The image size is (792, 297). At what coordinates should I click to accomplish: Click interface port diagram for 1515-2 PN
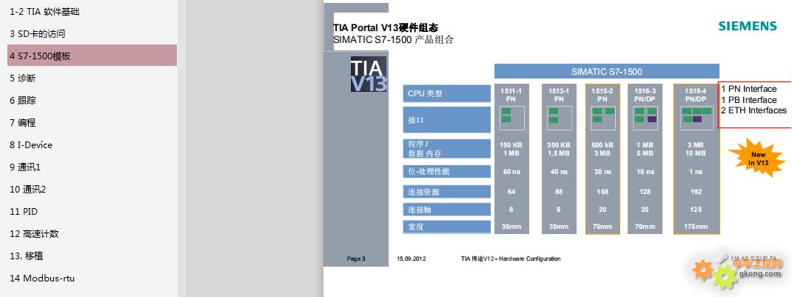pos(603,119)
